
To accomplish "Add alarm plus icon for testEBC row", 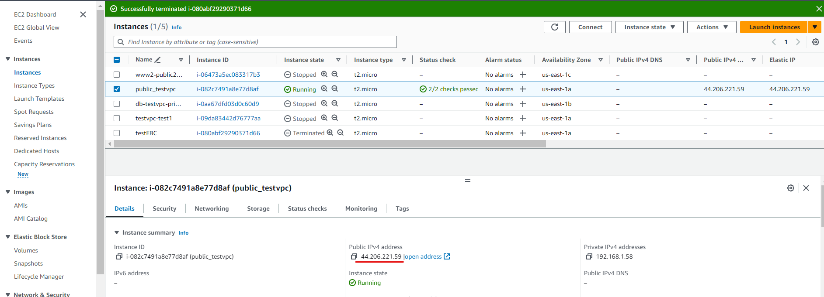I will click(523, 133).
